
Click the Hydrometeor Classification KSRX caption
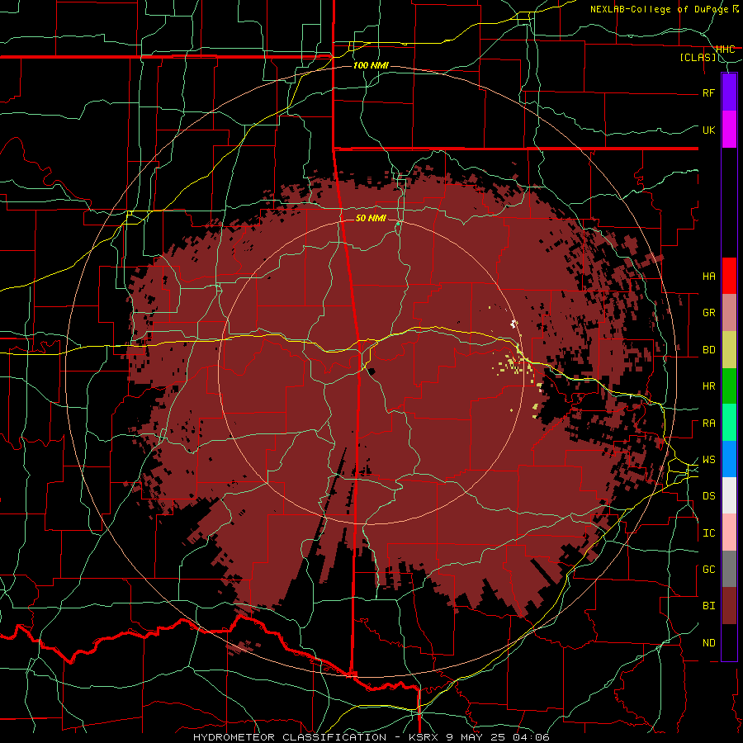point(371,737)
